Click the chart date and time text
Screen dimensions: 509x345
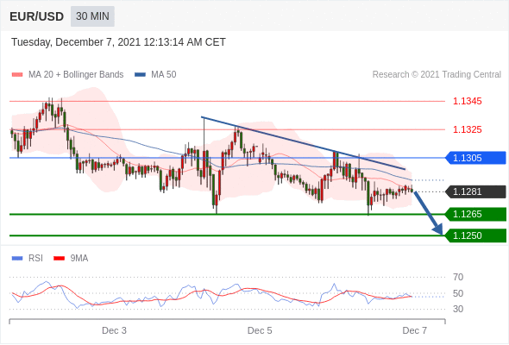(x=118, y=42)
